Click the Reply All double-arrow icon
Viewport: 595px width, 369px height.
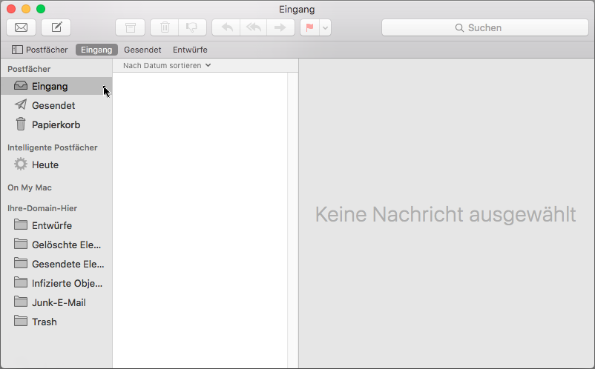(253, 27)
